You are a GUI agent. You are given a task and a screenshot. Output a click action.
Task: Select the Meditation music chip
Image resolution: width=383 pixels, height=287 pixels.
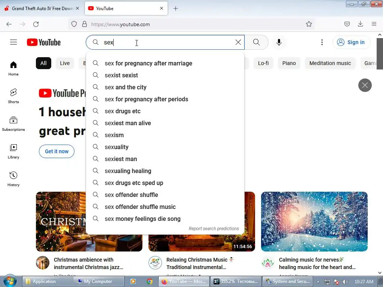click(330, 63)
